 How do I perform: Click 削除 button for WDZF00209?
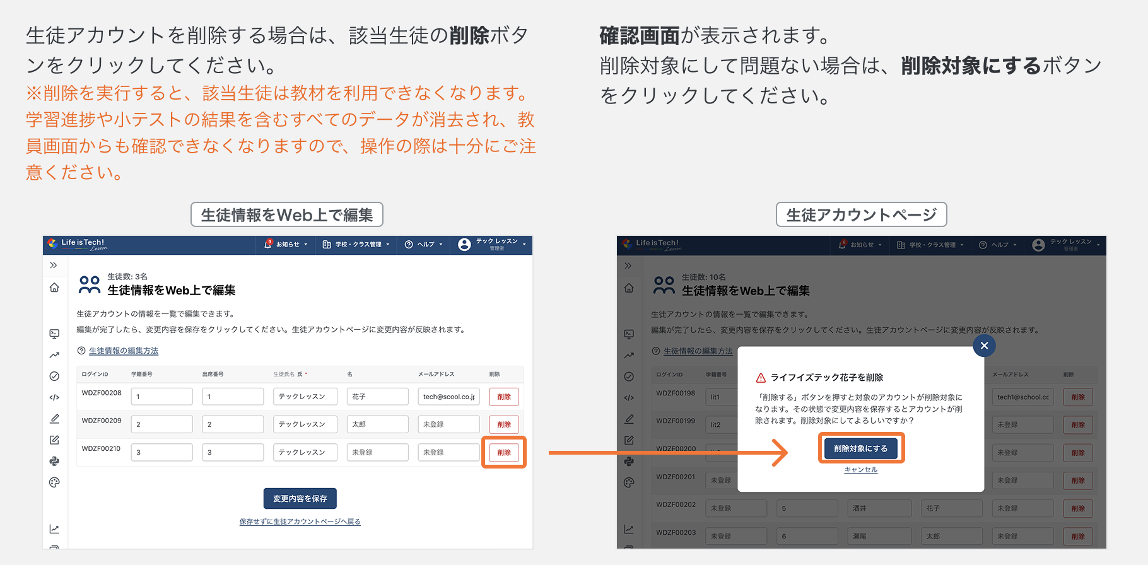pos(504,424)
